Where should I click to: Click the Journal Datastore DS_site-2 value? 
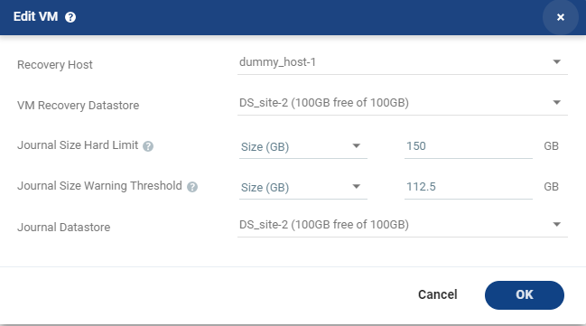tap(324, 224)
